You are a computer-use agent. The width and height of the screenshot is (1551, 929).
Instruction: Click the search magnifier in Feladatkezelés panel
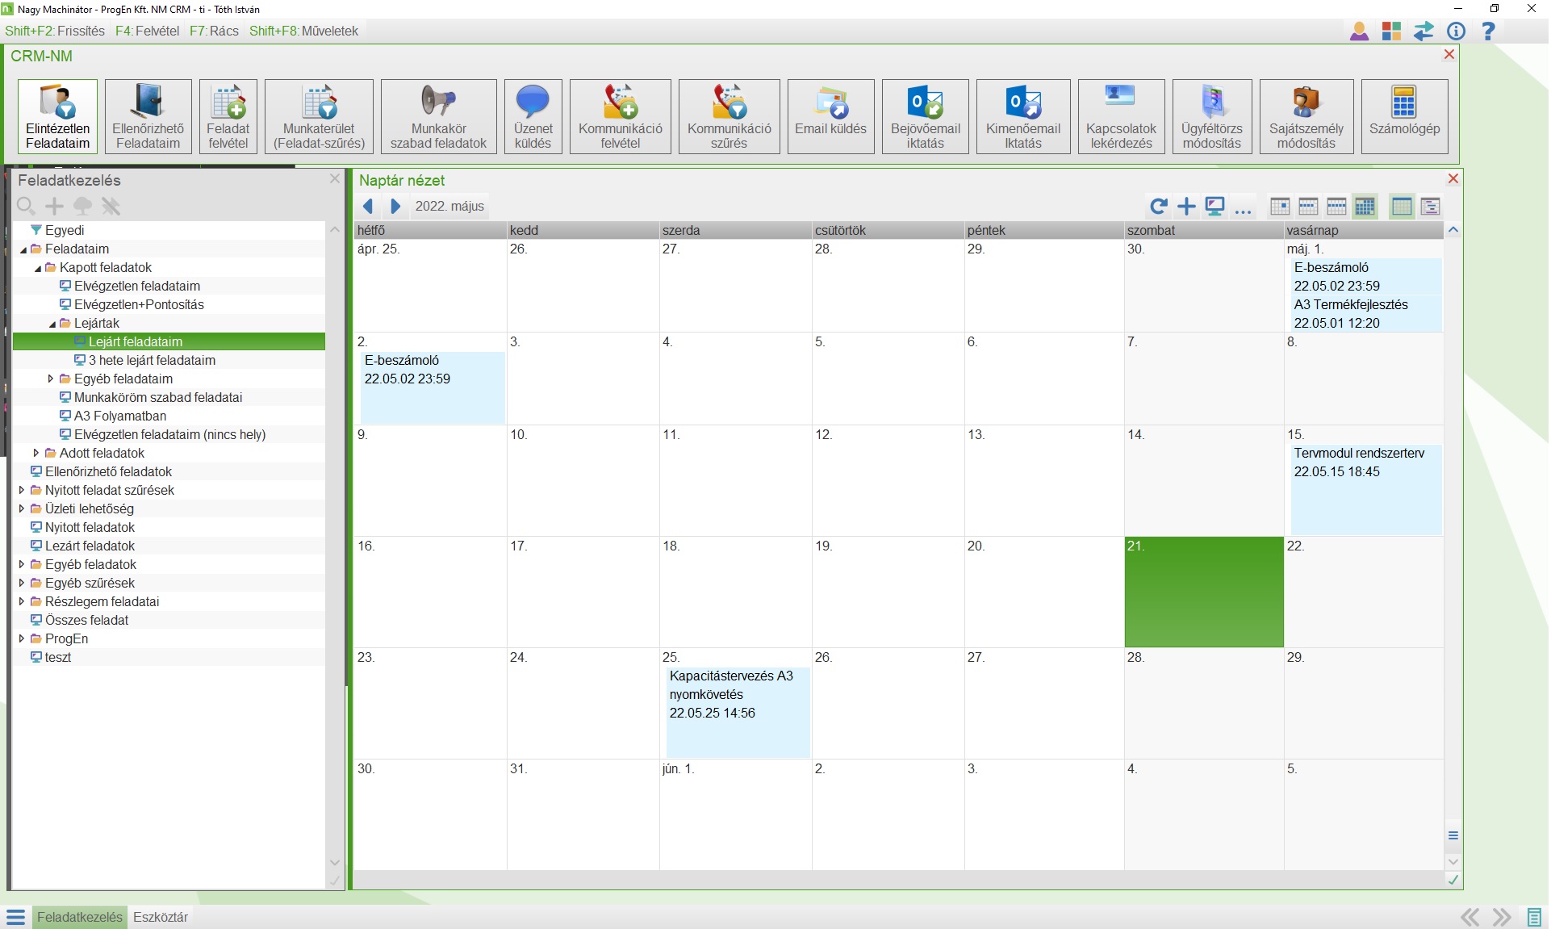(26, 207)
